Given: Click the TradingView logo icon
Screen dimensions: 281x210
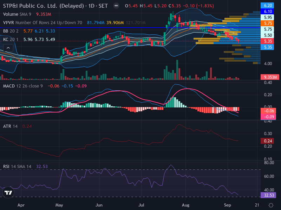Looking at the screenshot, I should tap(8, 192).
